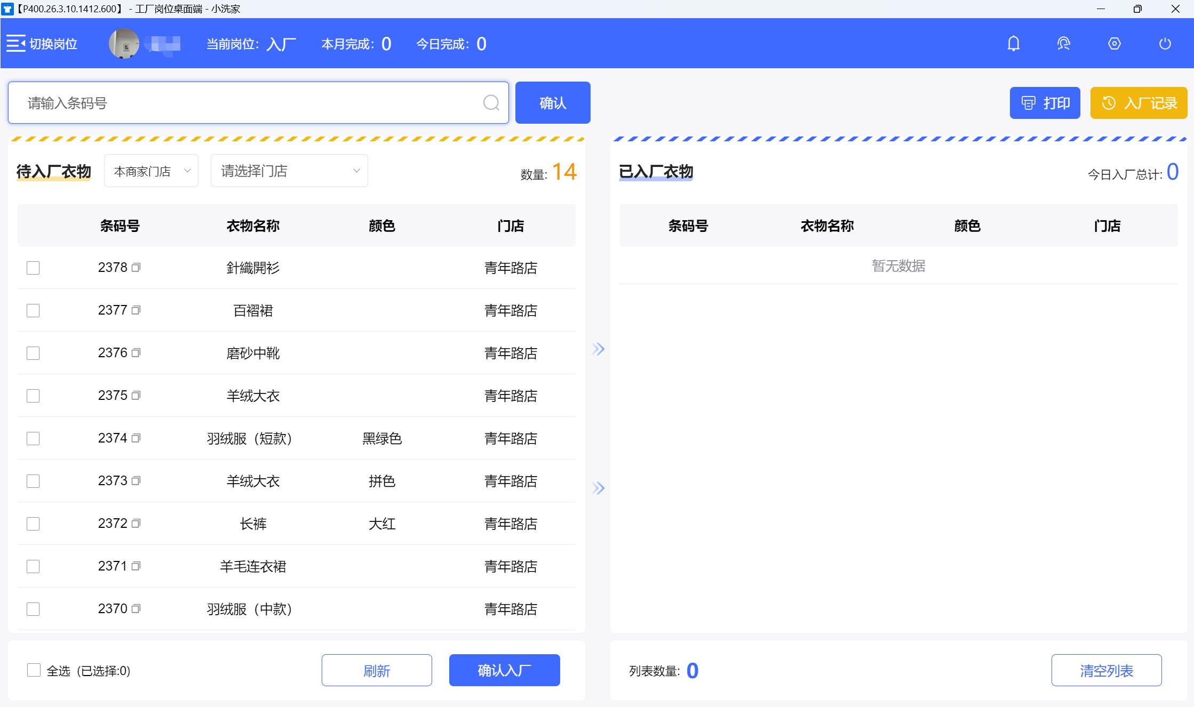Open the 请选择门店 store dropdown

pyautogui.click(x=289, y=171)
